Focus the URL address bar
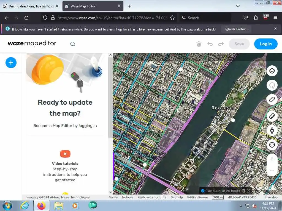The image size is (282, 211). (112, 18)
